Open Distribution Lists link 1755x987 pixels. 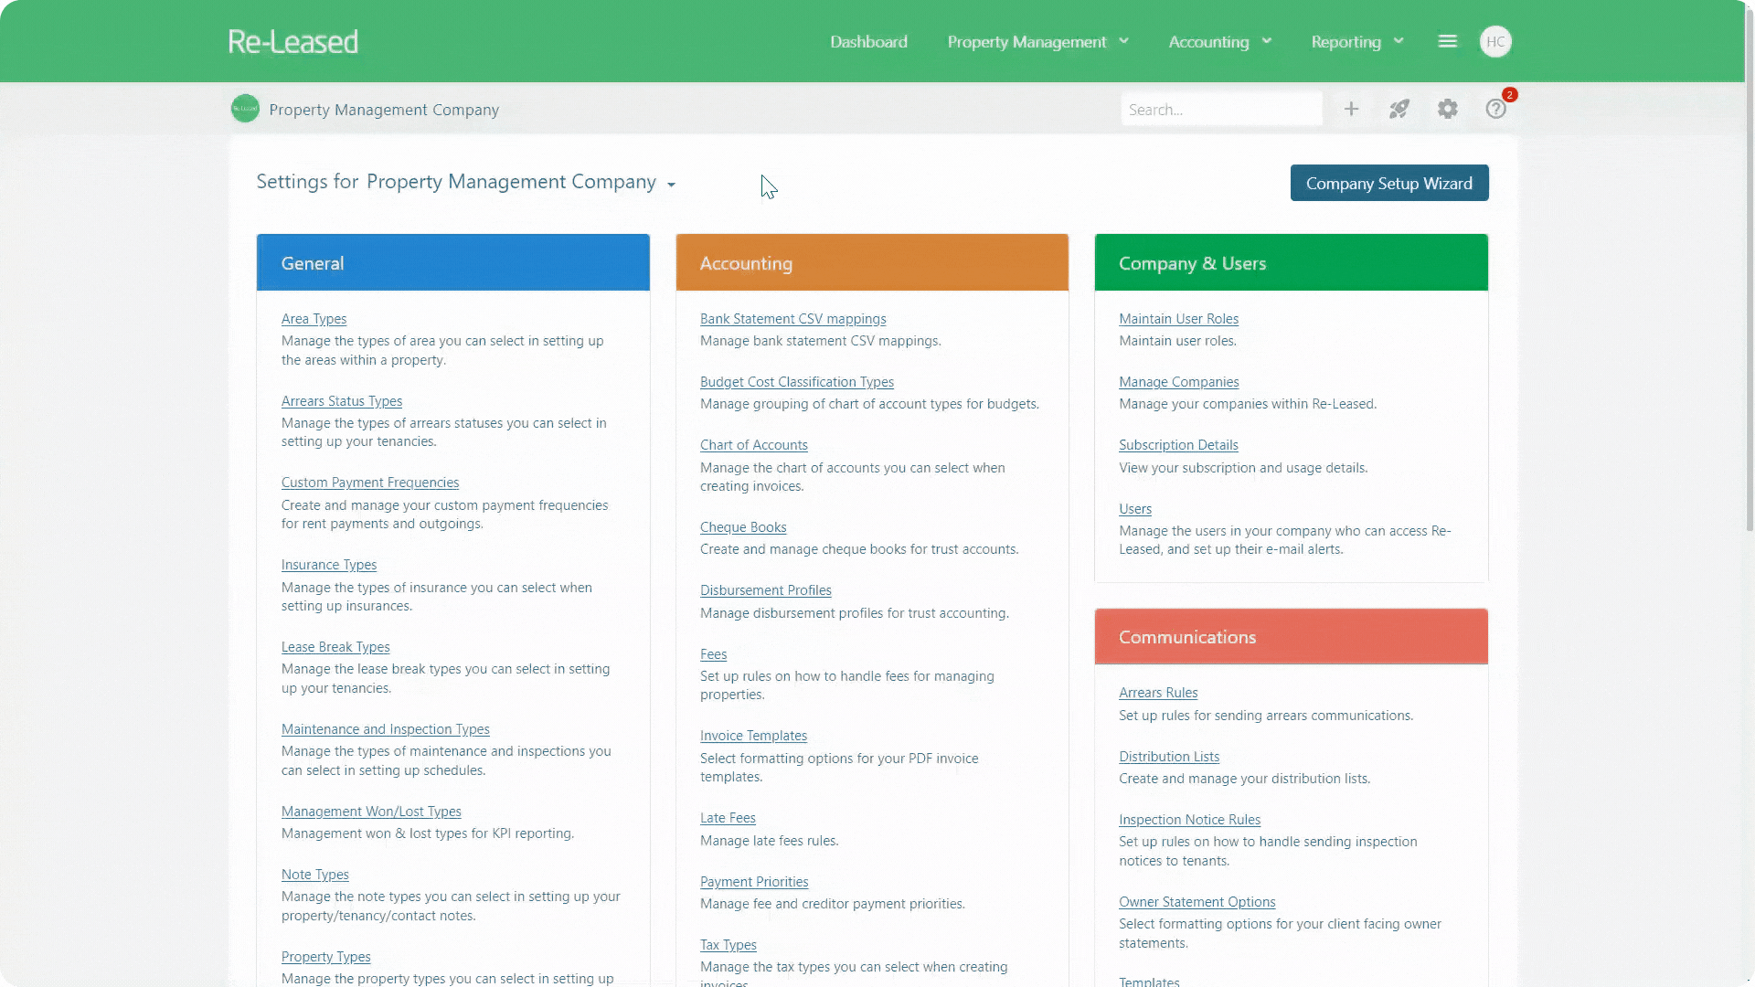1168,756
